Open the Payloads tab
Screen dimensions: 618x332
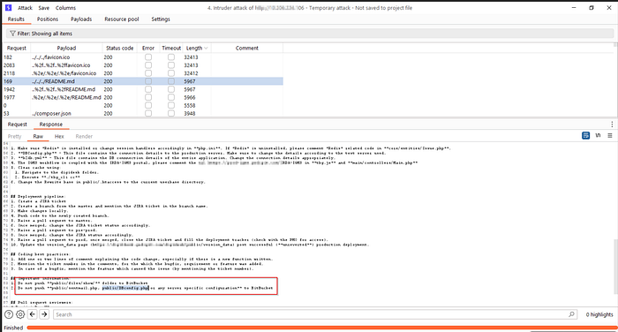pyautogui.click(x=81, y=19)
